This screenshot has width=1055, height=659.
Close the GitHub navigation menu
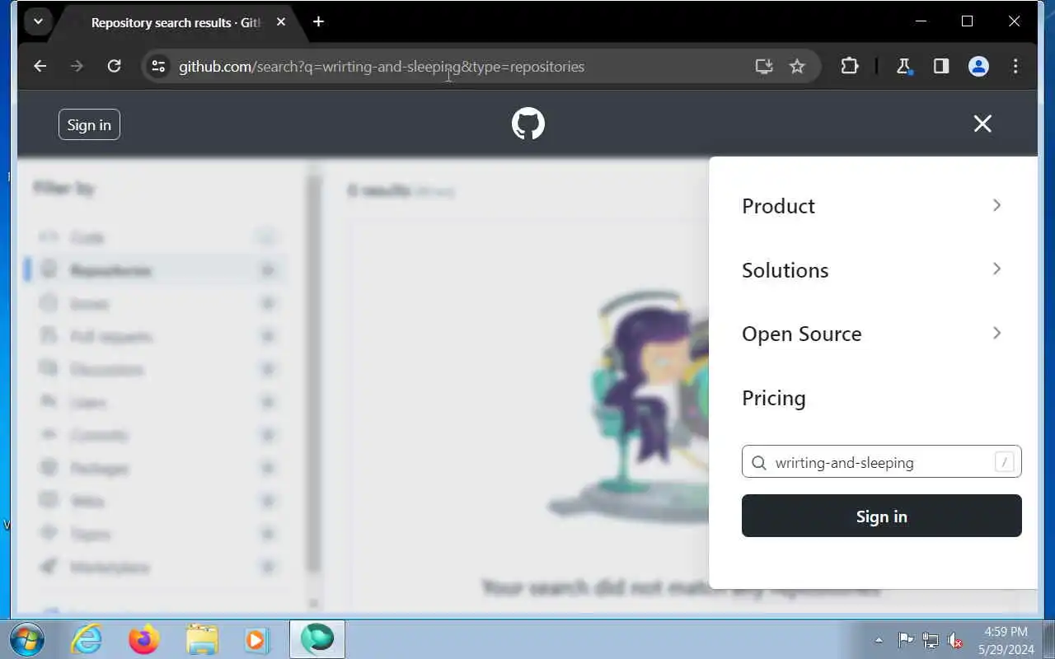click(x=982, y=124)
